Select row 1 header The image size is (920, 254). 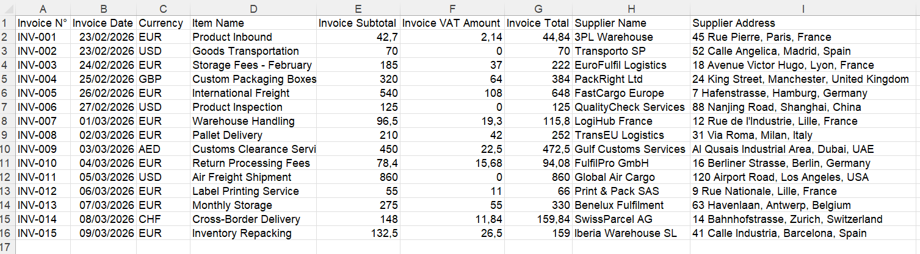pyautogui.click(x=7, y=23)
